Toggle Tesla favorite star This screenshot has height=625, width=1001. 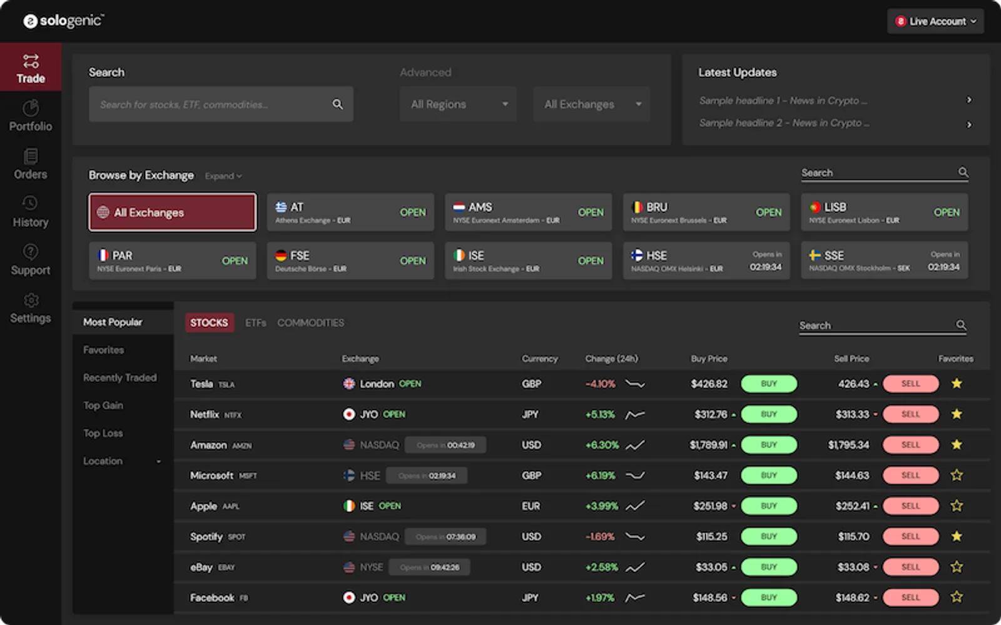[x=957, y=383]
